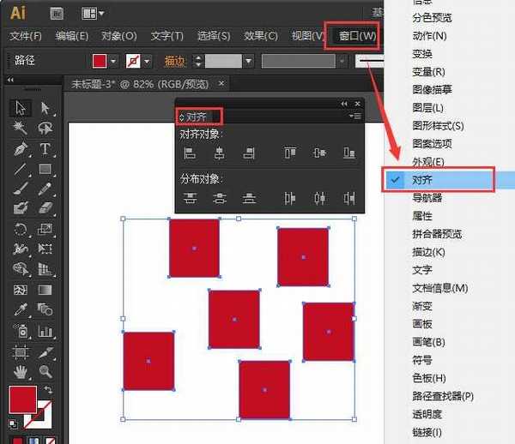Click Horizontal Align Right in Align panel
Viewport: 515px width, 444px height.
[x=249, y=153]
